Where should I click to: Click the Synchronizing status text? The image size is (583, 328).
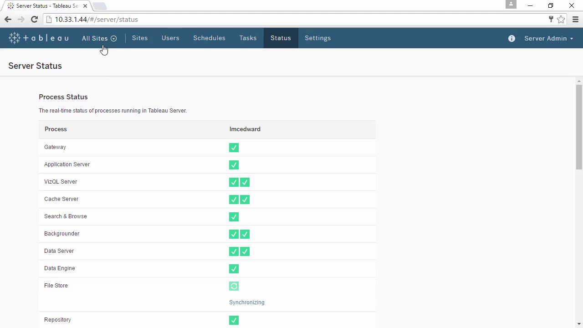[x=246, y=302]
